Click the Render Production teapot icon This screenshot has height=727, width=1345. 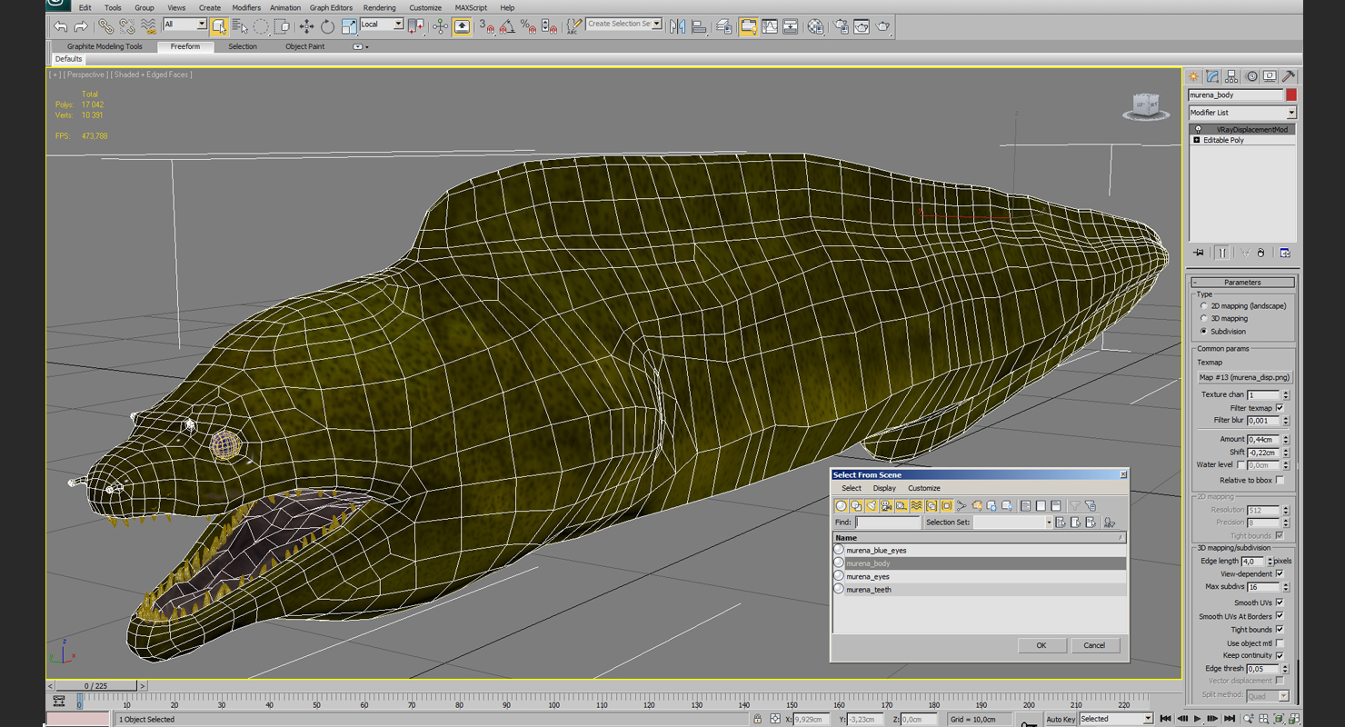882,26
